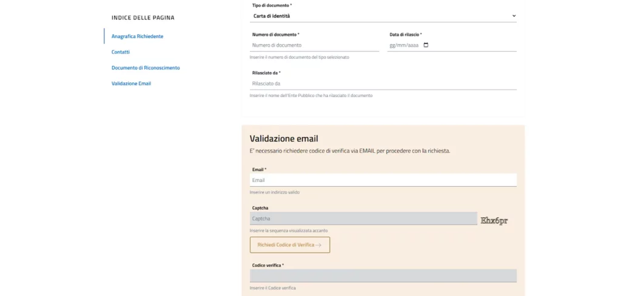Click the Captcha input field

tap(363, 218)
